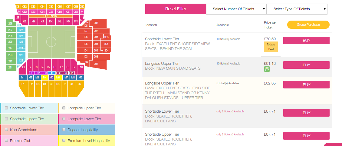342x146 pixels.
Task: Expand the Select Type Of Tickets dropdown
Action: tap(297, 9)
